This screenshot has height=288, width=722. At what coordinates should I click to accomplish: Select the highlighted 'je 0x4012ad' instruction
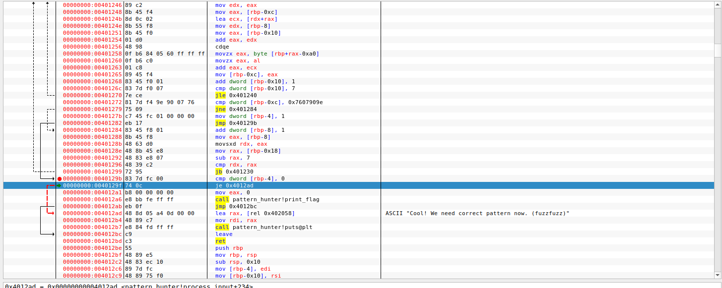(234, 185)
